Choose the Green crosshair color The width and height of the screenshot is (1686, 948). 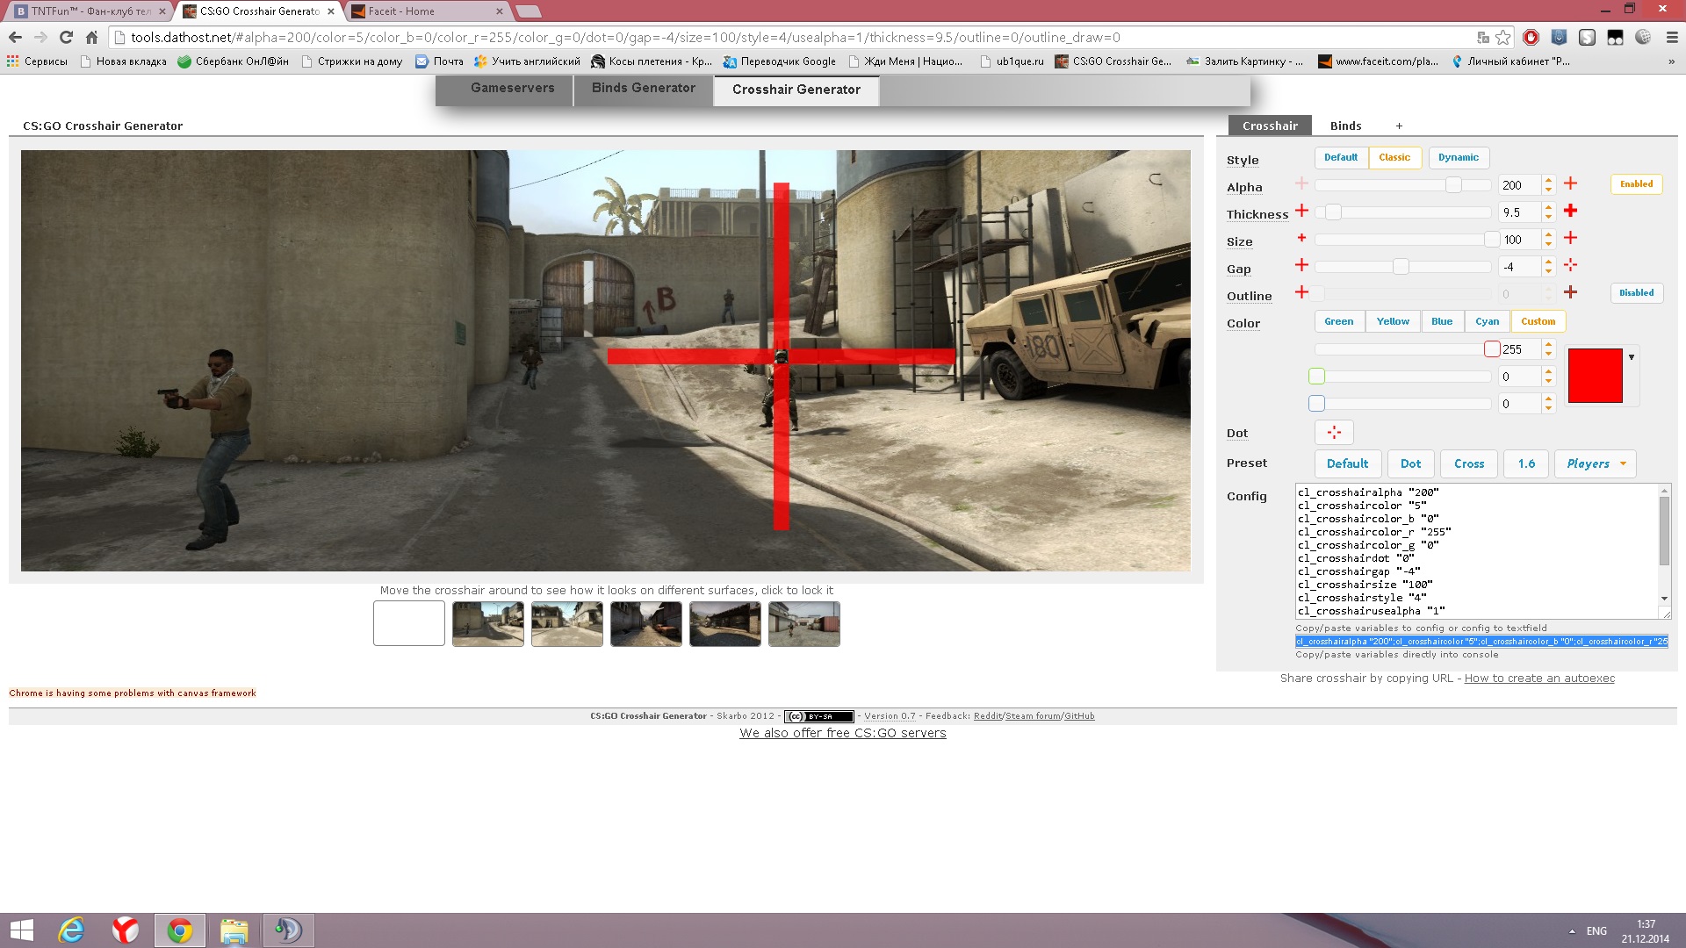1338,322
